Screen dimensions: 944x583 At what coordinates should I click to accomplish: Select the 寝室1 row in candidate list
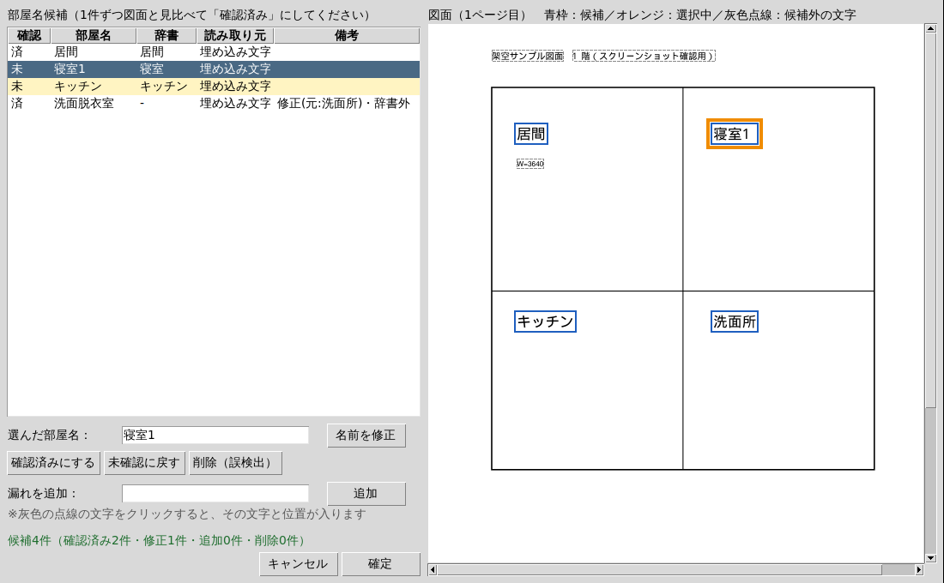point(214,69)
